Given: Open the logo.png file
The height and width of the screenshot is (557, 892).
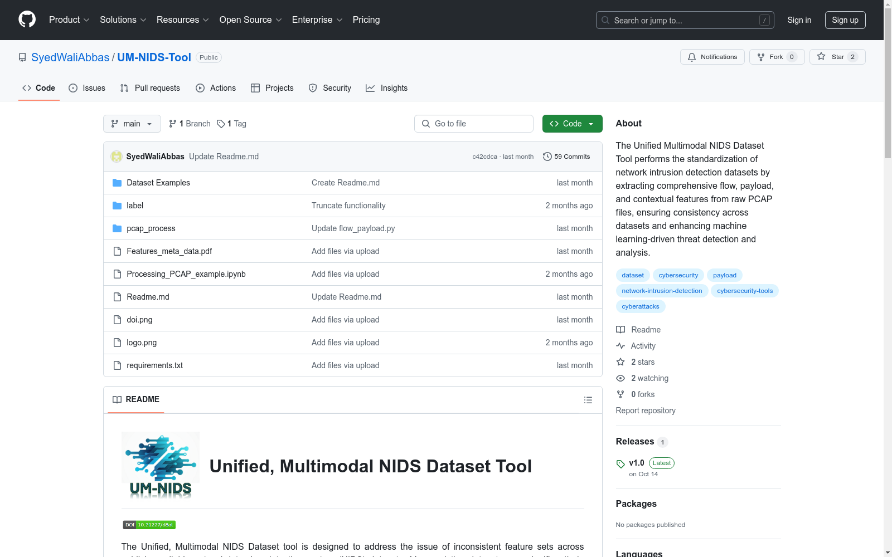Looking at the screenshot, I should [142, 343].
